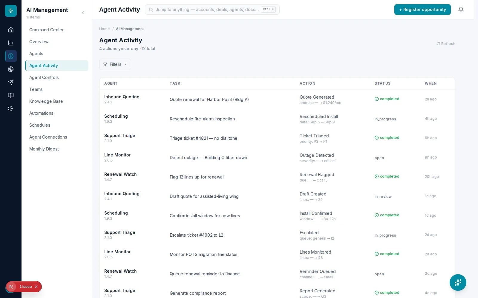Select Agent Activity menu item
478x298 pixels.
pos(57,66)
